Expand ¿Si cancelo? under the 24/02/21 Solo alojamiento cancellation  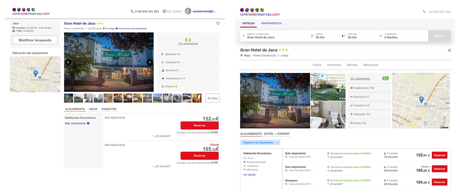(335, 157)
